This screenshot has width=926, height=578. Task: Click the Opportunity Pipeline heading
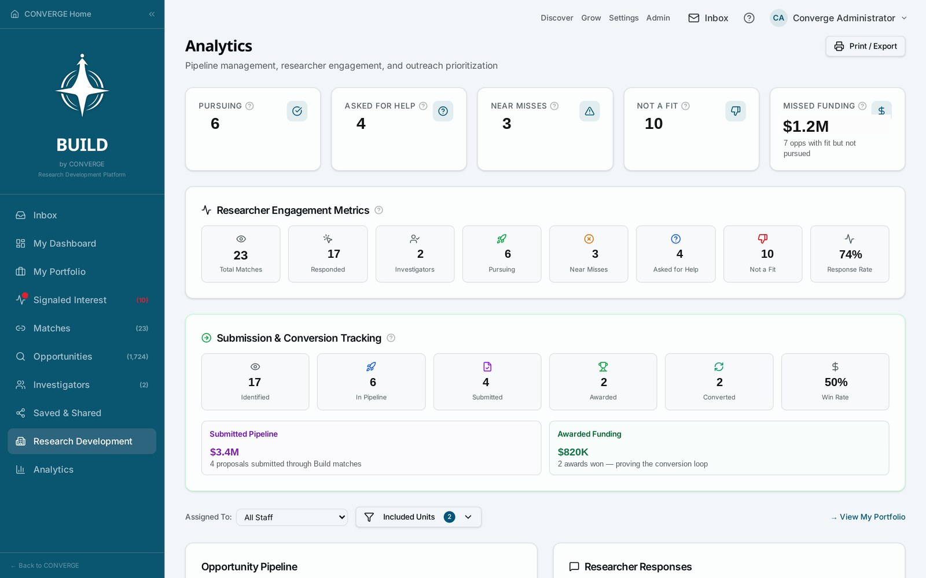click(249, 567)
